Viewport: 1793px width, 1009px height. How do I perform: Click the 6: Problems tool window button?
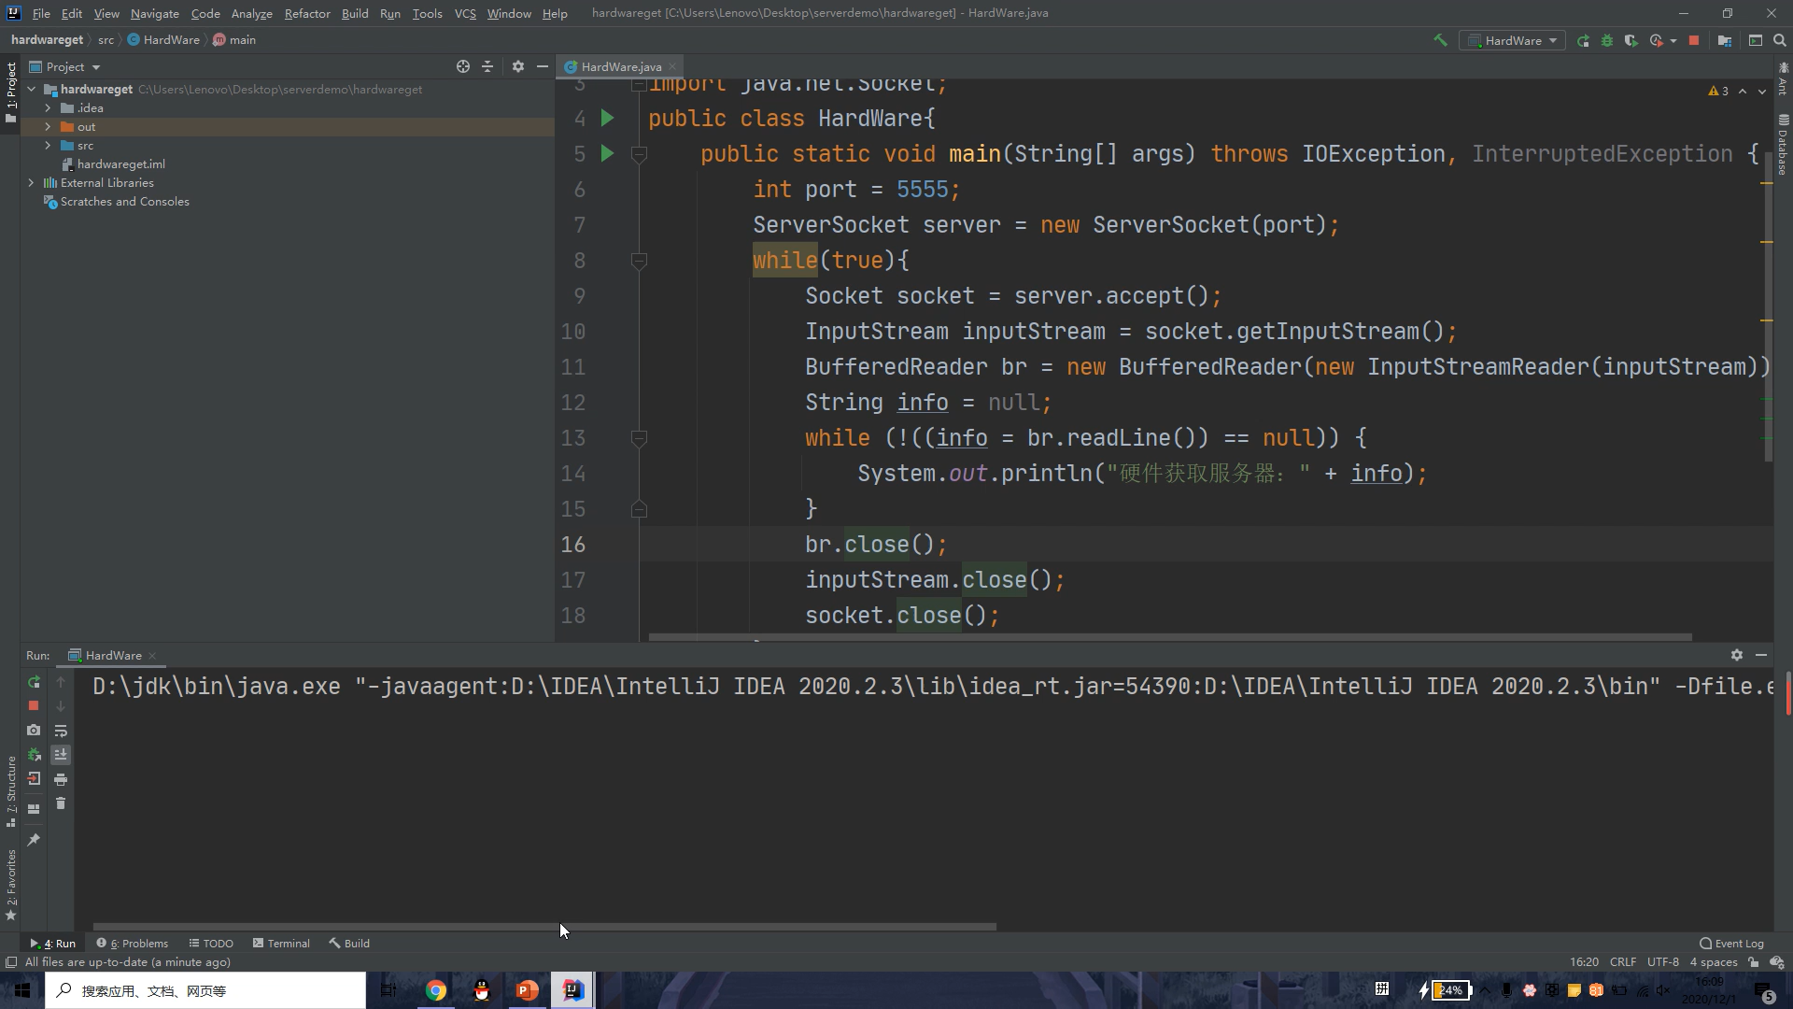(x=133, y=944)
